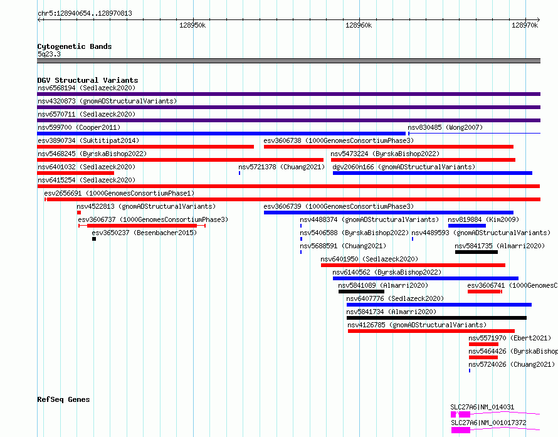This screenshot has width=558, height=437.
Task: Open the dgv2060n166 gnomADStructuralVariants label
Action: click(x=404, y=167)
